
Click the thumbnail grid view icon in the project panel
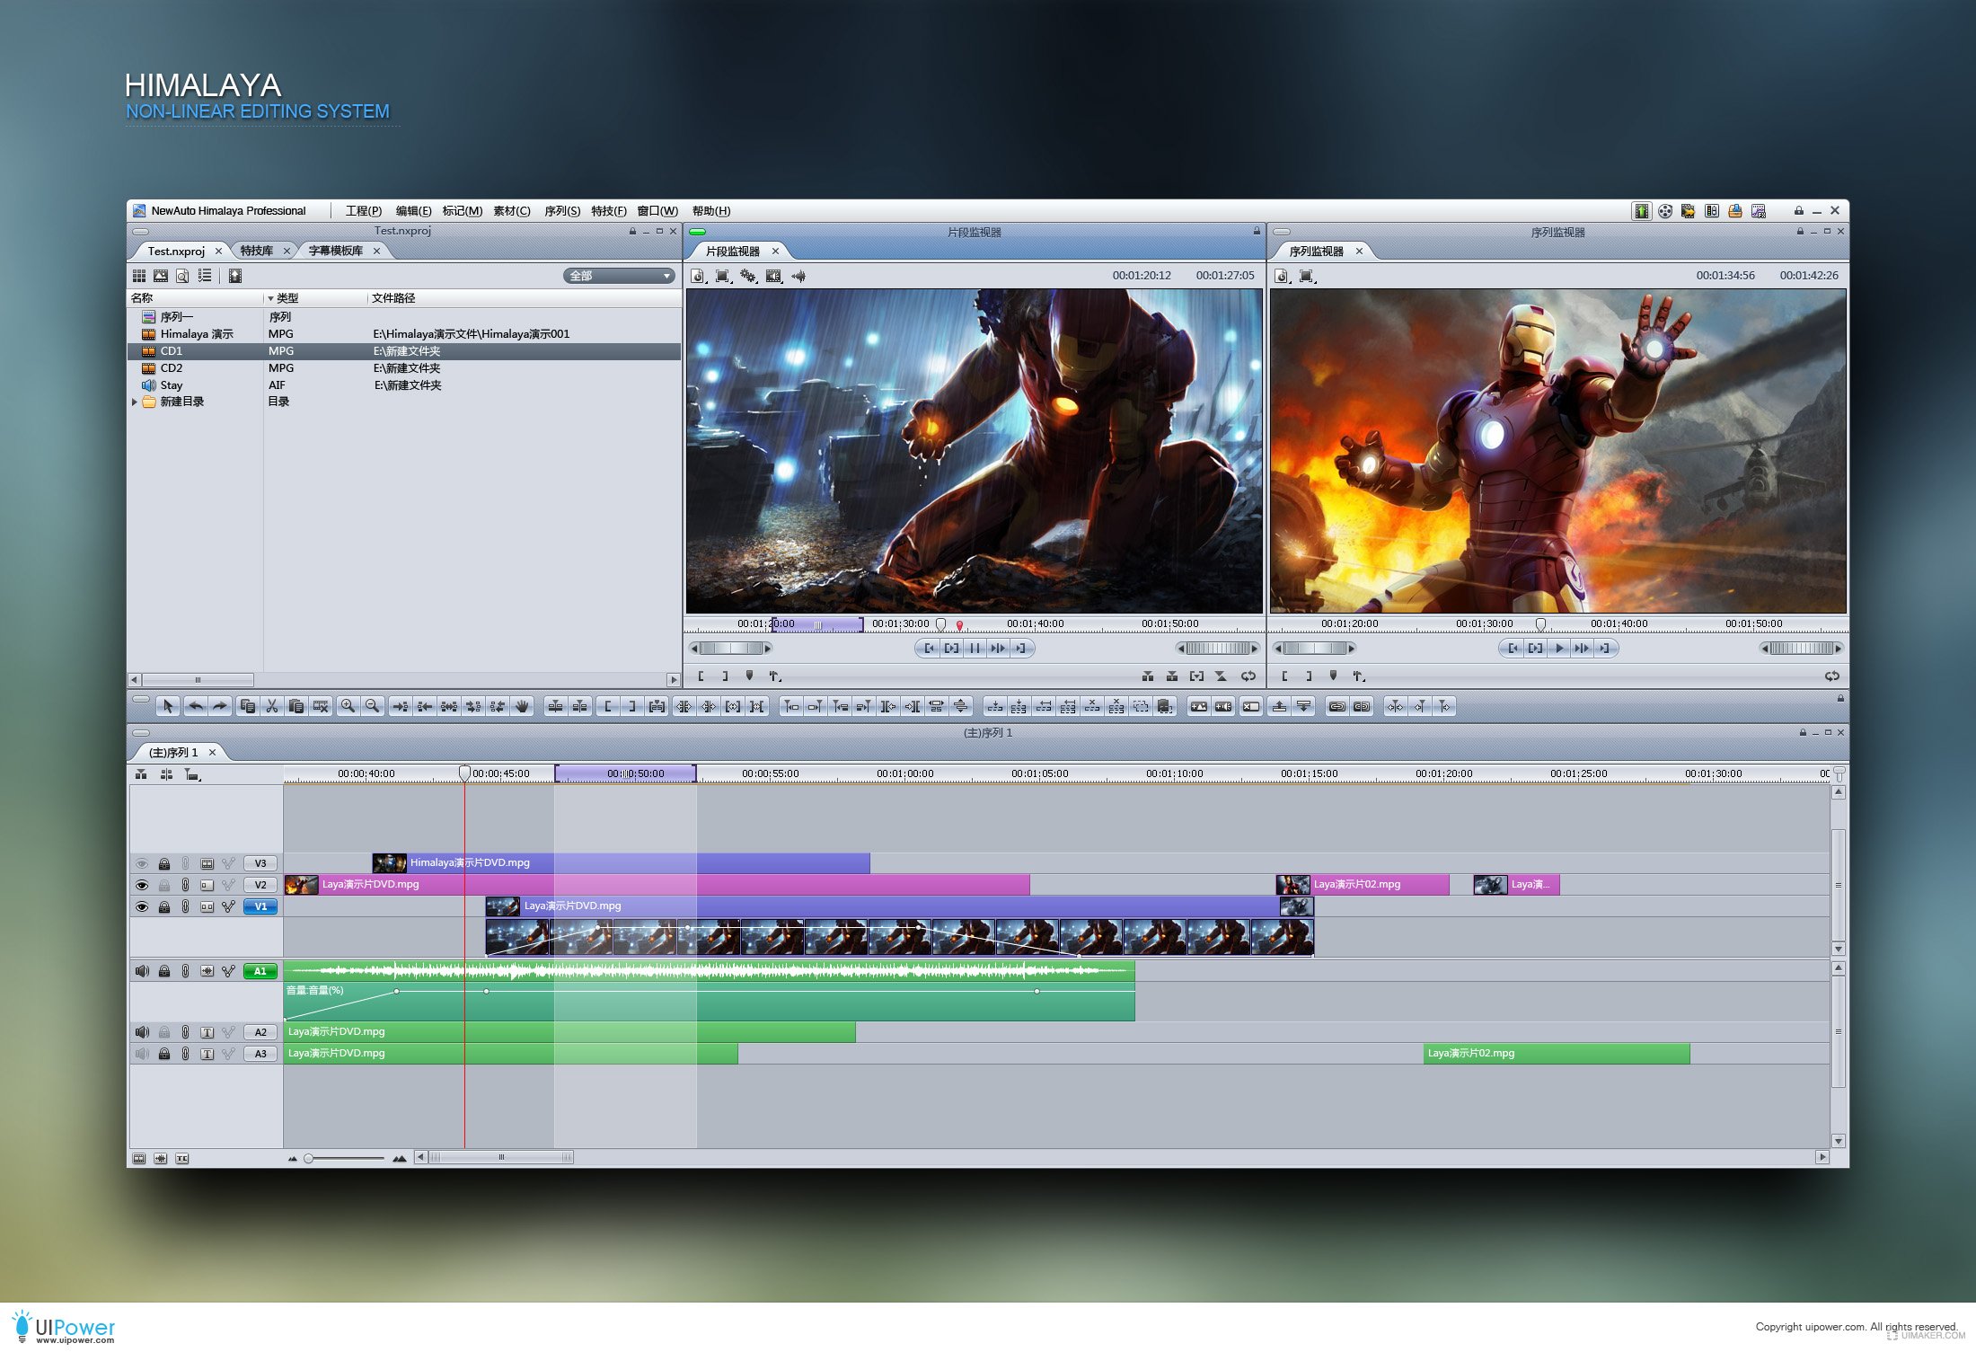[139, 276]
